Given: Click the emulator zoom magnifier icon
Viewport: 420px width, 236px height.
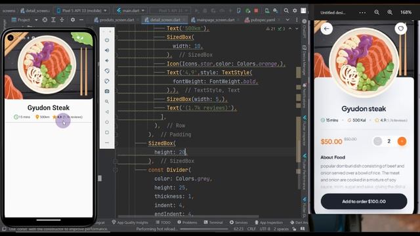Looking at the screenshot, I should point(107,102).
